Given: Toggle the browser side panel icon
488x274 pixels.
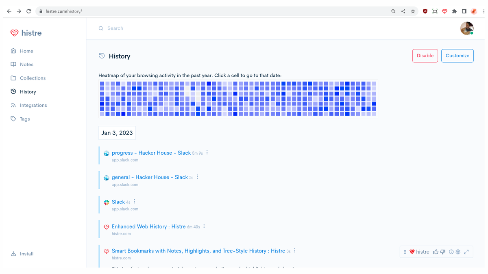Looking at the screenshot, I should [464, 11].
